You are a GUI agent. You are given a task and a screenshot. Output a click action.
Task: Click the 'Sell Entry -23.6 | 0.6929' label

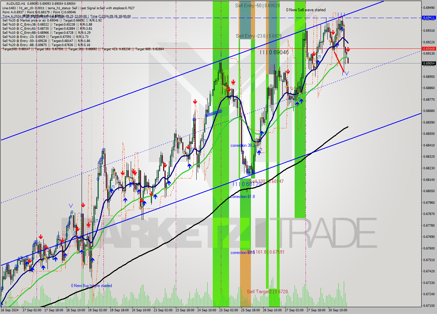[258, 36]
